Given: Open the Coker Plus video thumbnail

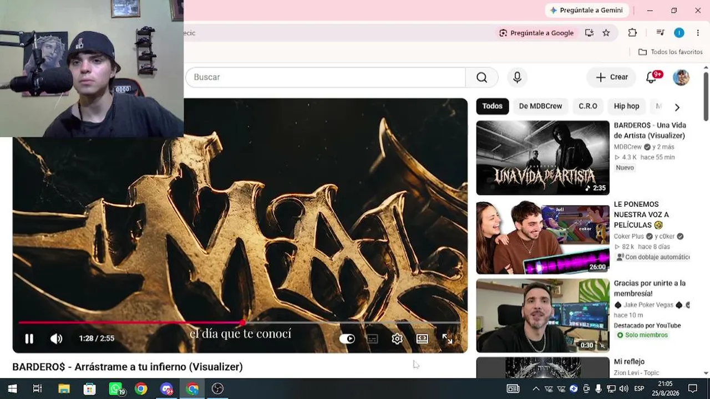Looking at the screenshot, I should [542, 237].
